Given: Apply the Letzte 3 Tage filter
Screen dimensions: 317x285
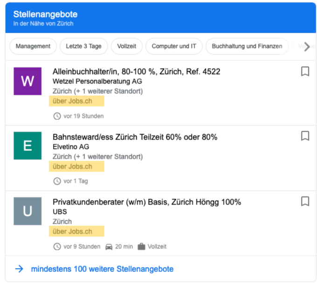Looking at the screenshot, I should pyautogui.click(x=84, y=46).
